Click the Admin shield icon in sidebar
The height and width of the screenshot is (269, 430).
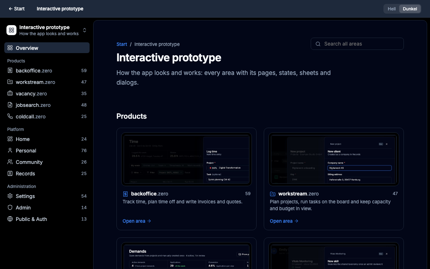pos(10,208)
